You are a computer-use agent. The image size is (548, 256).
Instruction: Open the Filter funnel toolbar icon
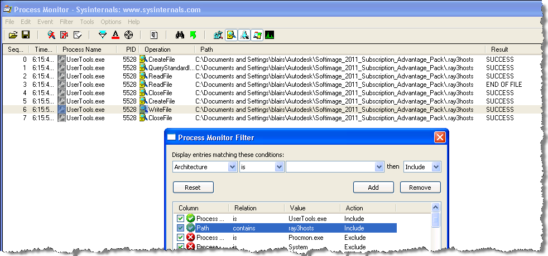[x=102, y=35]
